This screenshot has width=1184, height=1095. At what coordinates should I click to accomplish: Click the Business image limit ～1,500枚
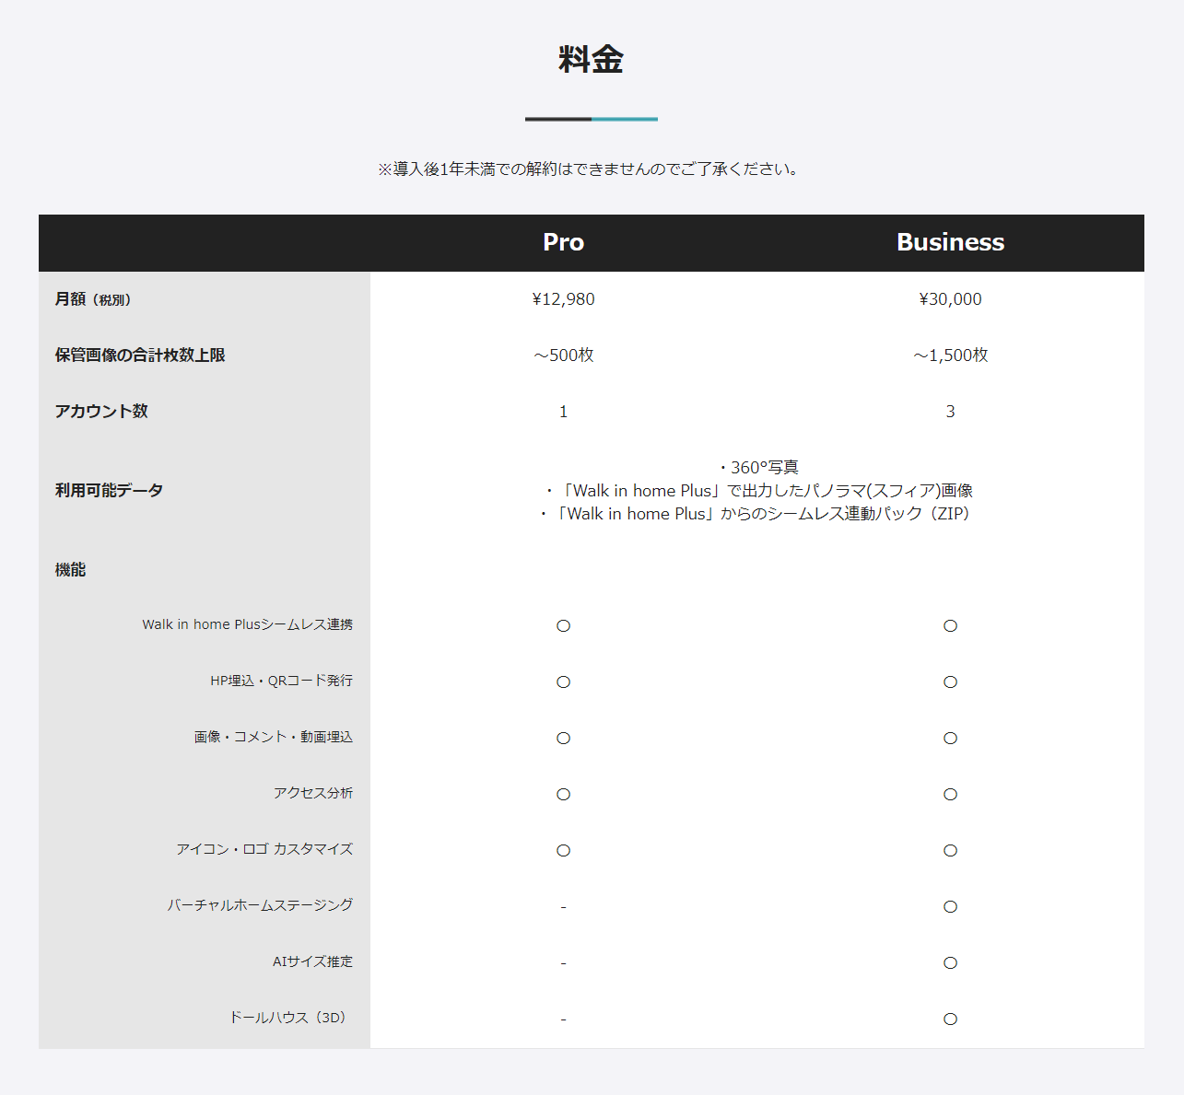[950, 355]
